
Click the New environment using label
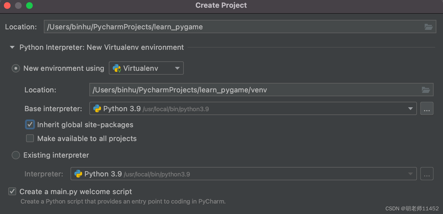tap(64, 68)
